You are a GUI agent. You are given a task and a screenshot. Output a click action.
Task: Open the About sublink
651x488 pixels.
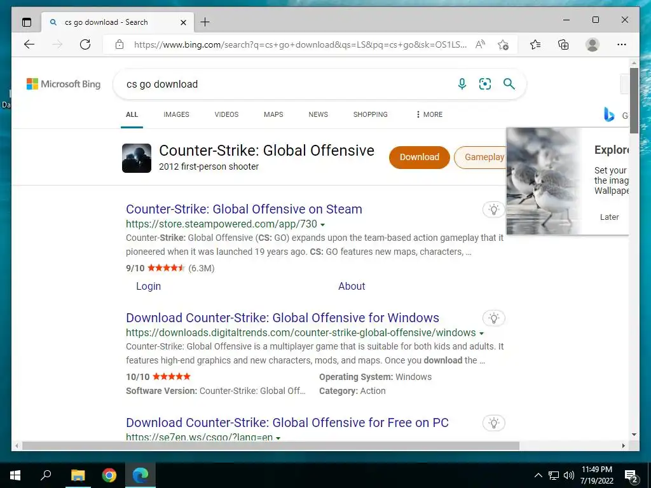pos(352,287)
